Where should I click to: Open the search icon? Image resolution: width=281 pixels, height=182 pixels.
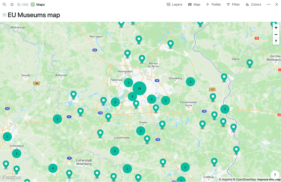4,4
